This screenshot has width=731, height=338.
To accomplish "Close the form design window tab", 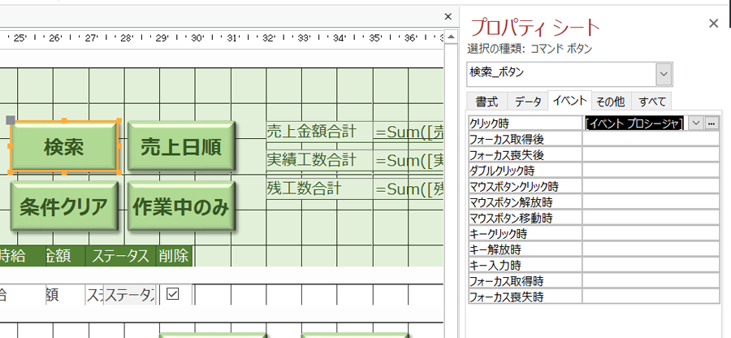I will [448, 16].
